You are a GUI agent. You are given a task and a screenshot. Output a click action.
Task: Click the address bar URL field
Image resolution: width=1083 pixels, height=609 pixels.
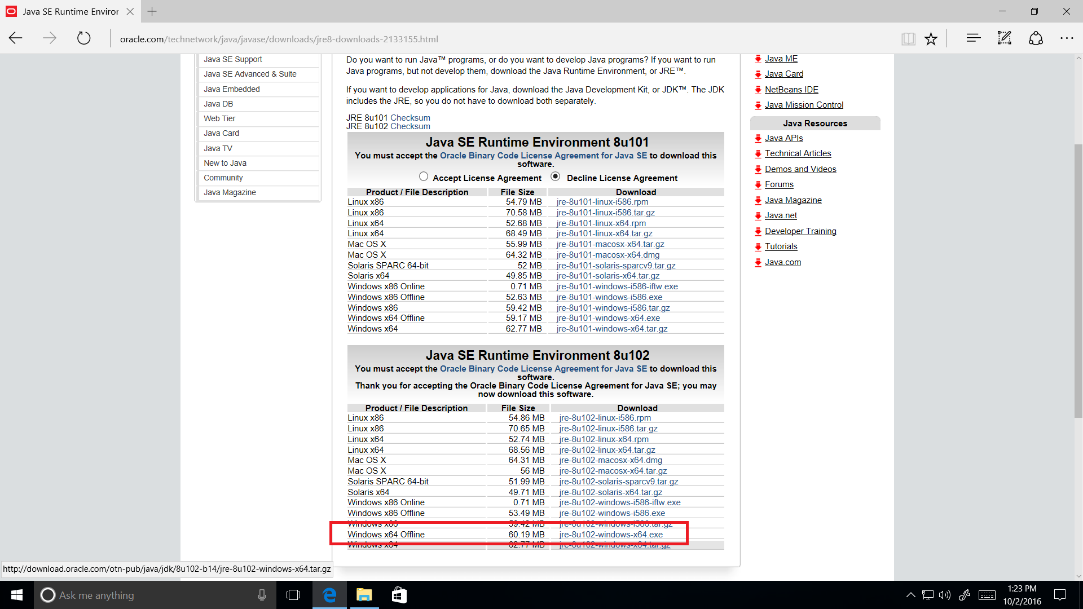(502, 39)
